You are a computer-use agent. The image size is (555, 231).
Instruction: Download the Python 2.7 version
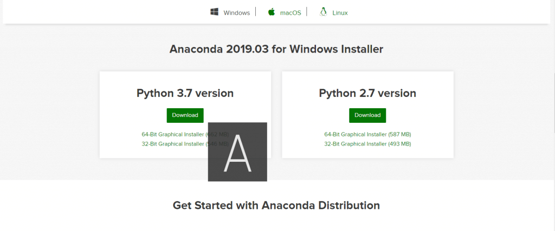pyautogui.click(x=367, y=115)
